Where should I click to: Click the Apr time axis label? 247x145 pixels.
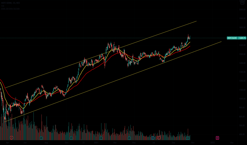[x=7, y=142]
